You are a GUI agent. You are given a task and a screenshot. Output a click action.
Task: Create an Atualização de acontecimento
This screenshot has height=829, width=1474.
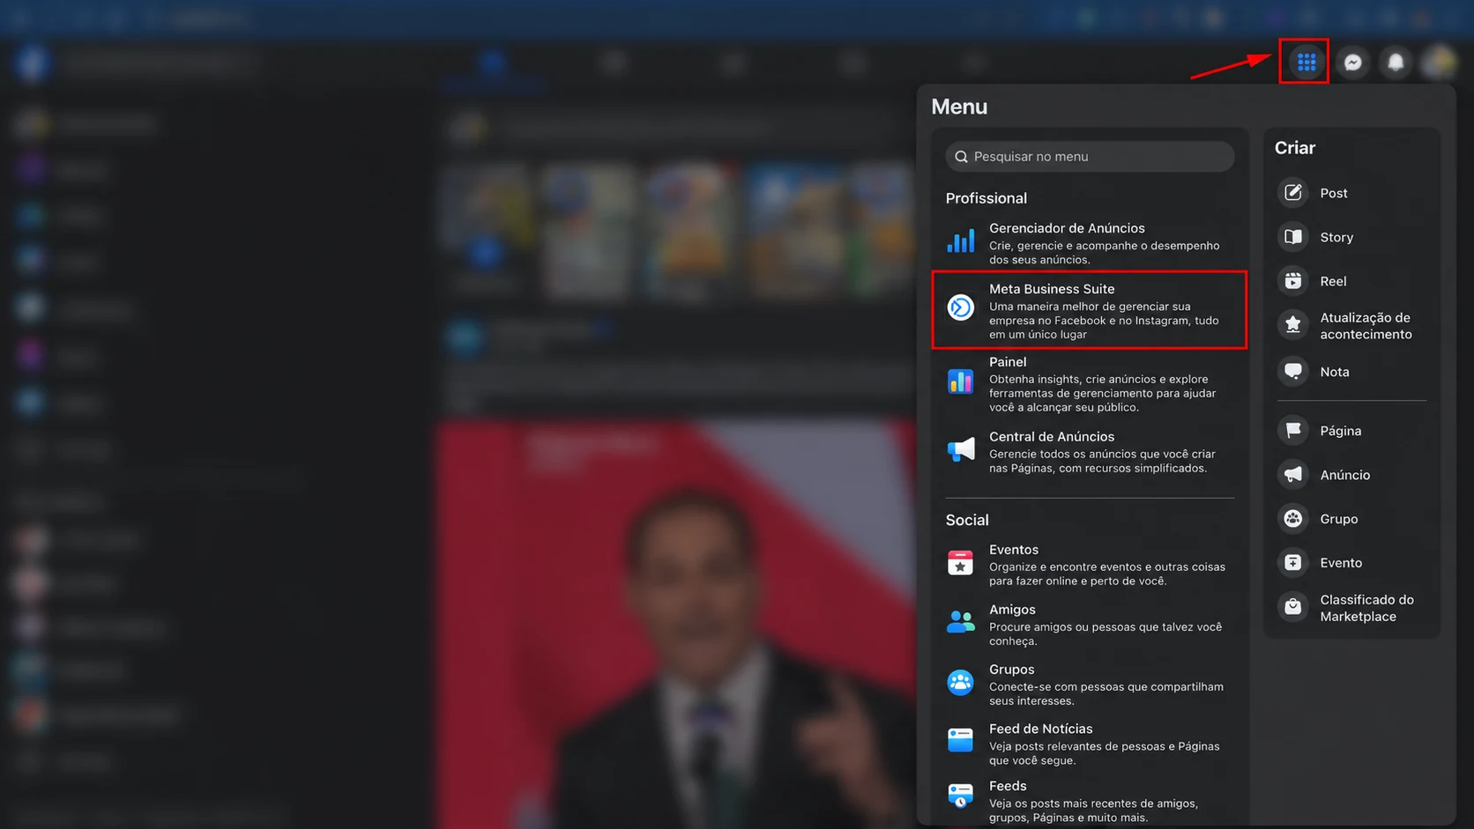(x=1366, y=326)
